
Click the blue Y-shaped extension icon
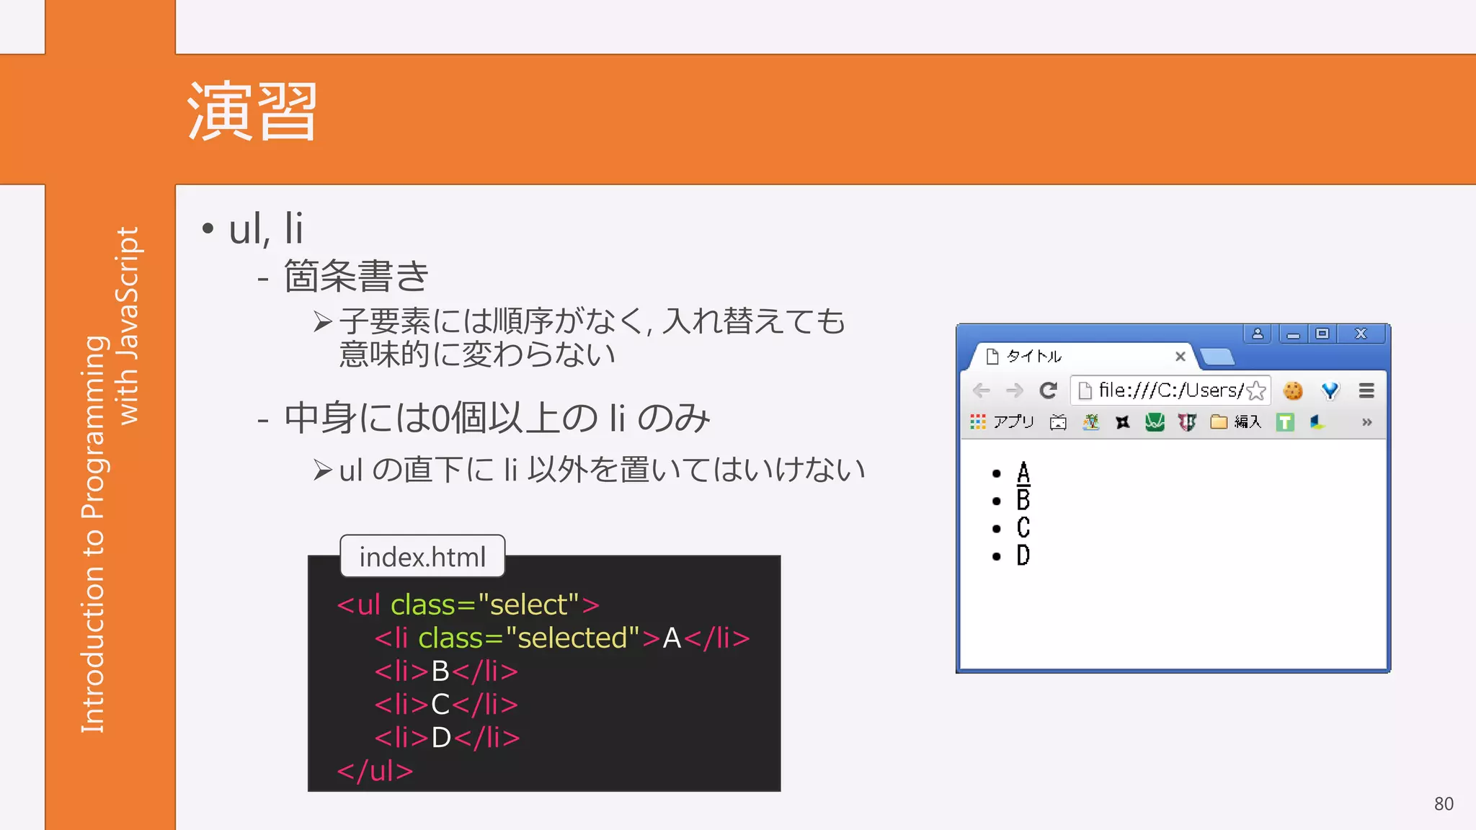pyautogui.click(x=1330, y=391)
